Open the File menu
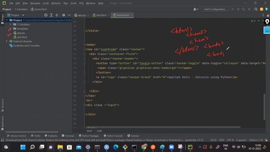The height and width of the screenshot is (152, 270). pos(11,3)
